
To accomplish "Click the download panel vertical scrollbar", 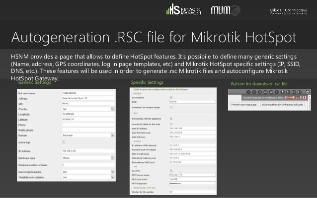I will pyautogui.click(x=310, y=103).
